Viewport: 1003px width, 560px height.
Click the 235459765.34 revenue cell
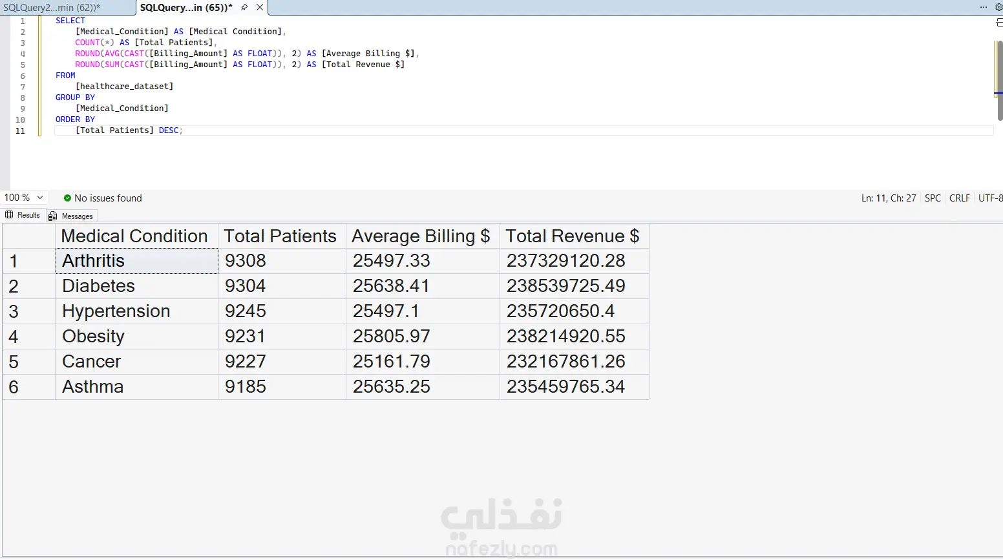pos(574,387)
